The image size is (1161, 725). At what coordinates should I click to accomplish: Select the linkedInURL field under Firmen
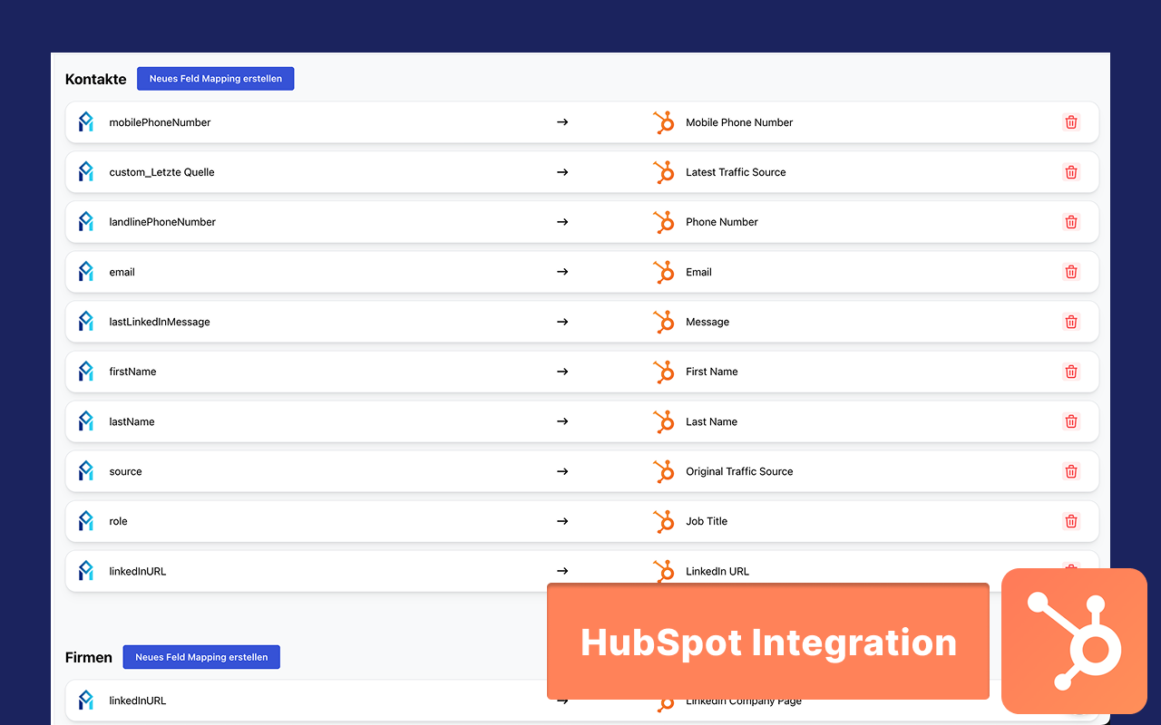138,701
